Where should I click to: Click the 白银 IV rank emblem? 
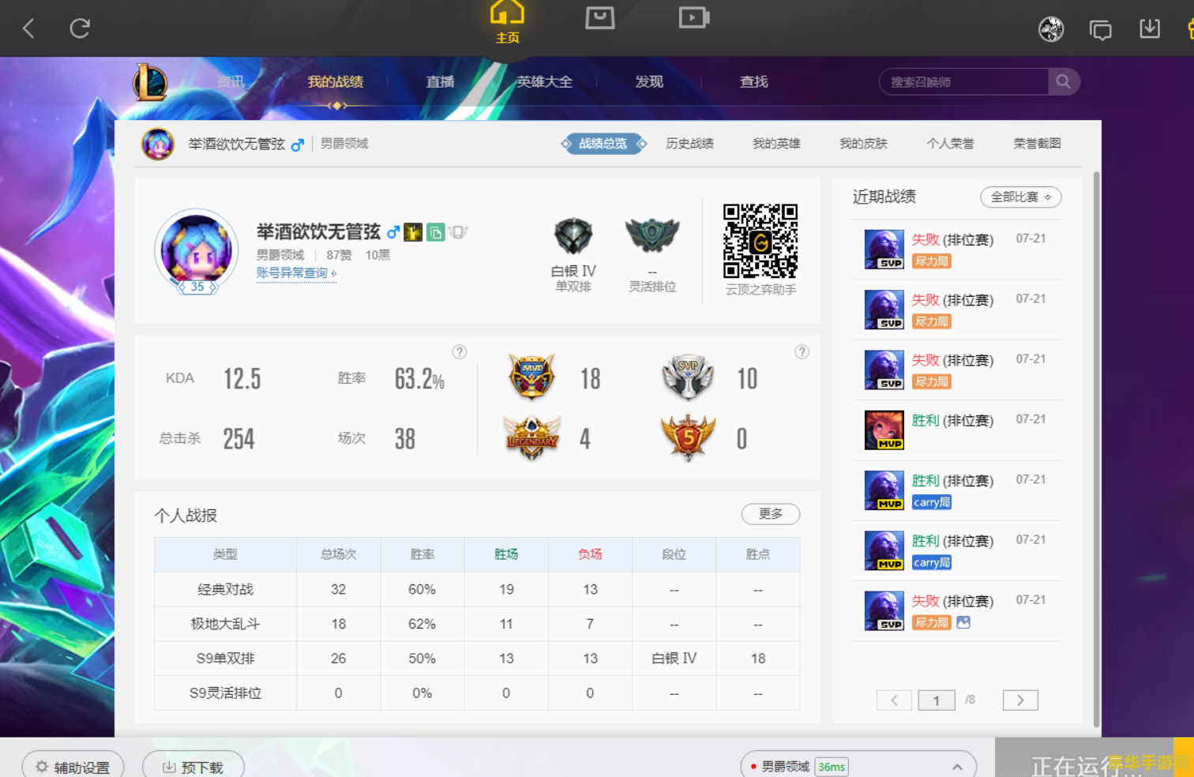coord(573,236)
